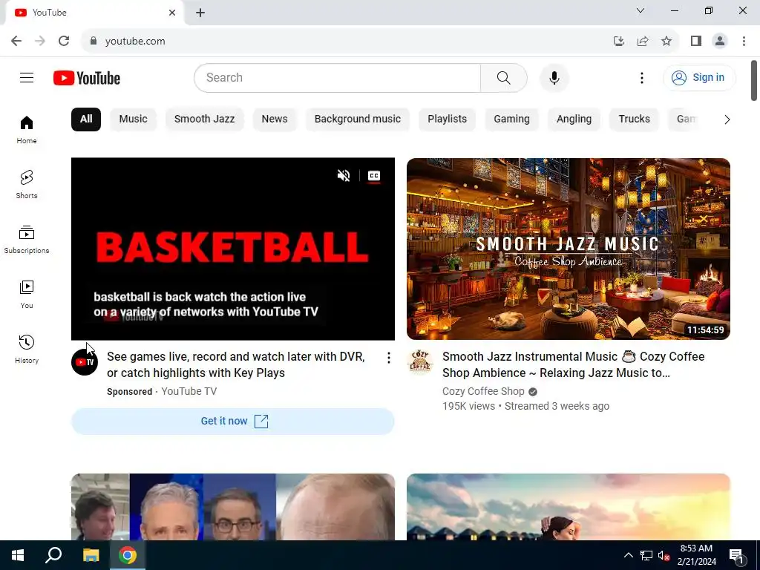This screenshot has width=760, height=570.
Task: Select the Smooth Jazz filter chip
Action: click(205, 119)
